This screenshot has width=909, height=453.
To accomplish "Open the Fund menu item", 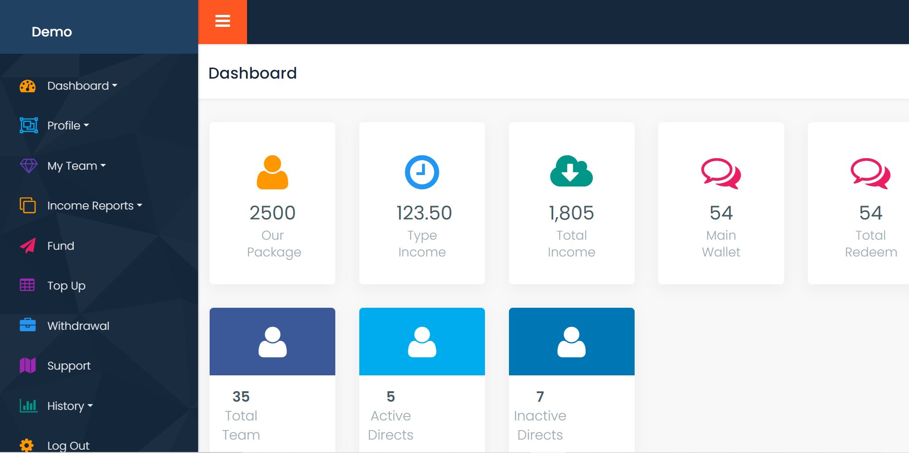I will pos(60,246).
